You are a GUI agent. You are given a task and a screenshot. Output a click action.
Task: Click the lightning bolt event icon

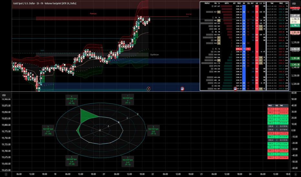[148, 89]
